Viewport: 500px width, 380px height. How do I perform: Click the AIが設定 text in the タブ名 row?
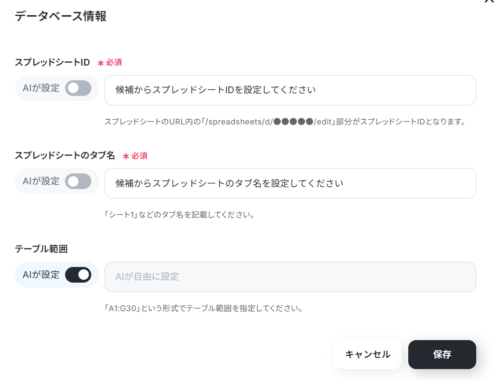coord(41,181)
